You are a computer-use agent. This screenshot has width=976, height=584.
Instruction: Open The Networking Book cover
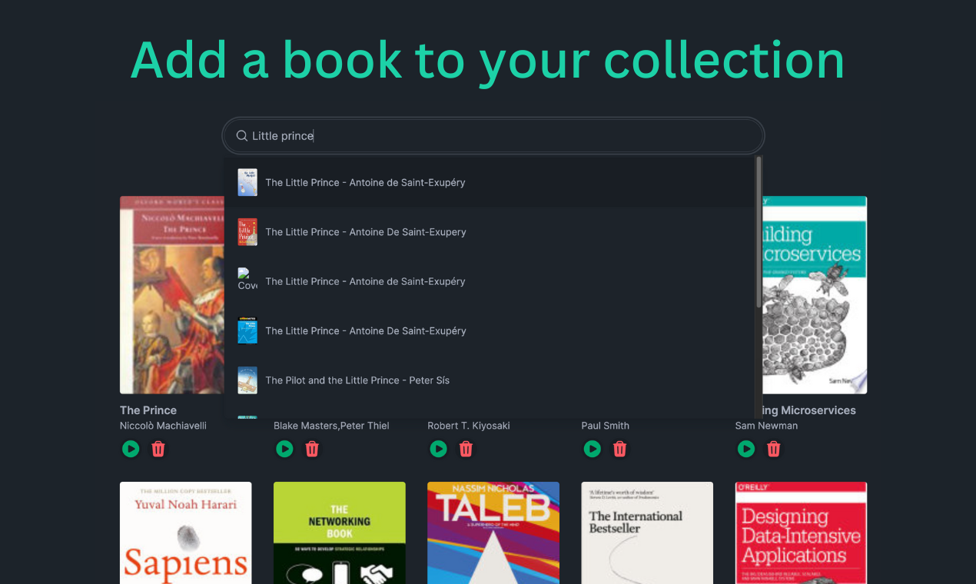coord(340,533)
